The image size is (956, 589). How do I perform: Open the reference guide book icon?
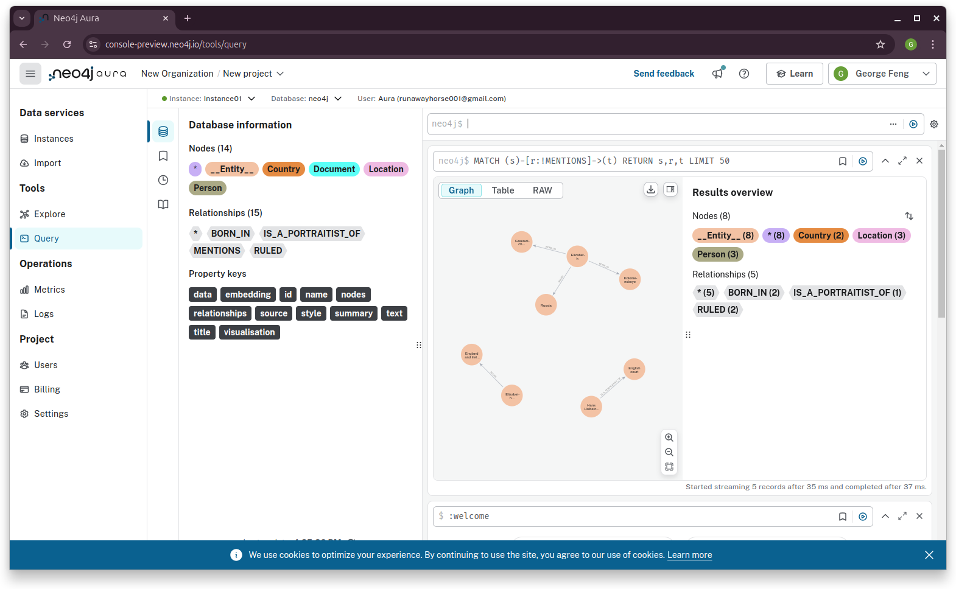tap(163, 204)
